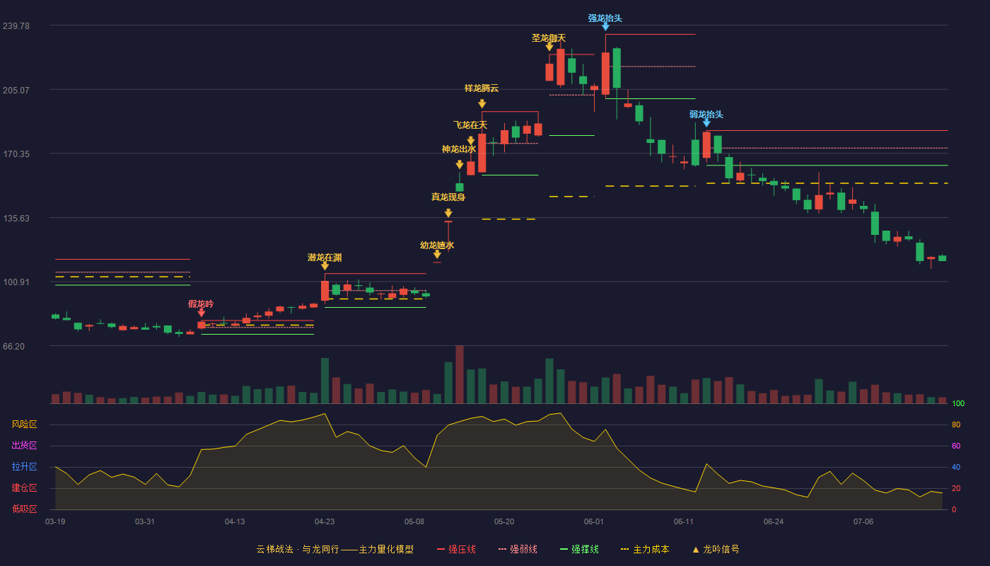Viewport: 990px width, 566px height.
Task: Click the 07-06 date label
Action: [x=863, y=521]
